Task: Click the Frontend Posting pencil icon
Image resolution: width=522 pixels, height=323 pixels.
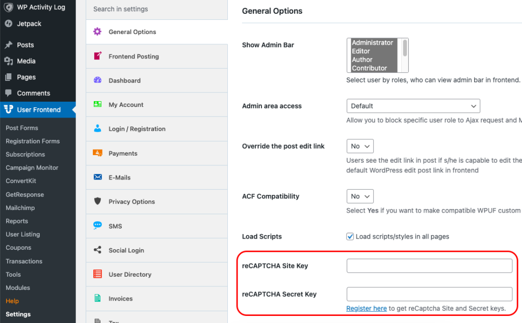Action: point(97,56)
